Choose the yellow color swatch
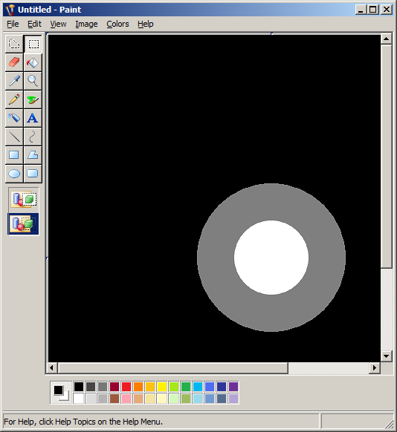Image resolution: width=397 pixels, height=432 pixels. (x=162, y=387)
